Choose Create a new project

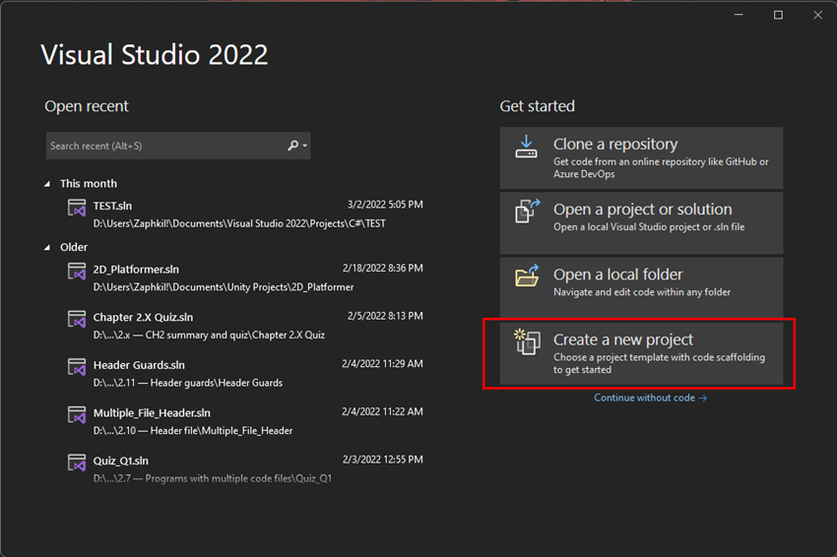[641, 352]
